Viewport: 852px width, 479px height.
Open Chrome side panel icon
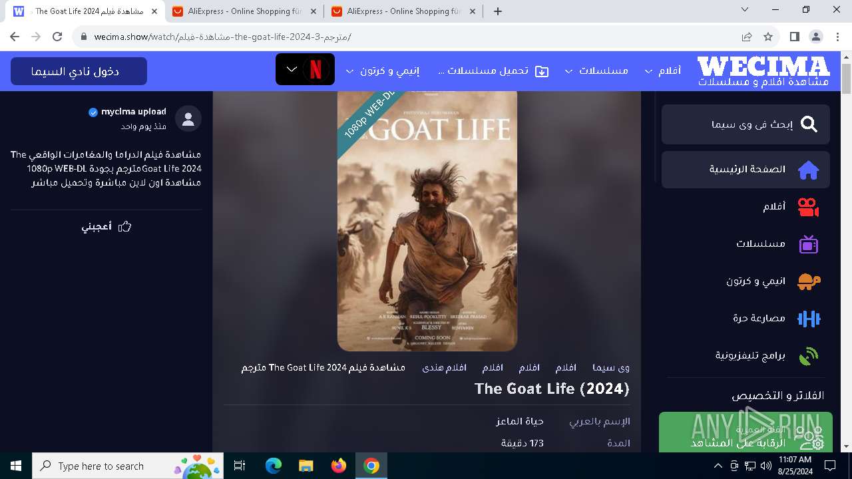tap(794, 37)
